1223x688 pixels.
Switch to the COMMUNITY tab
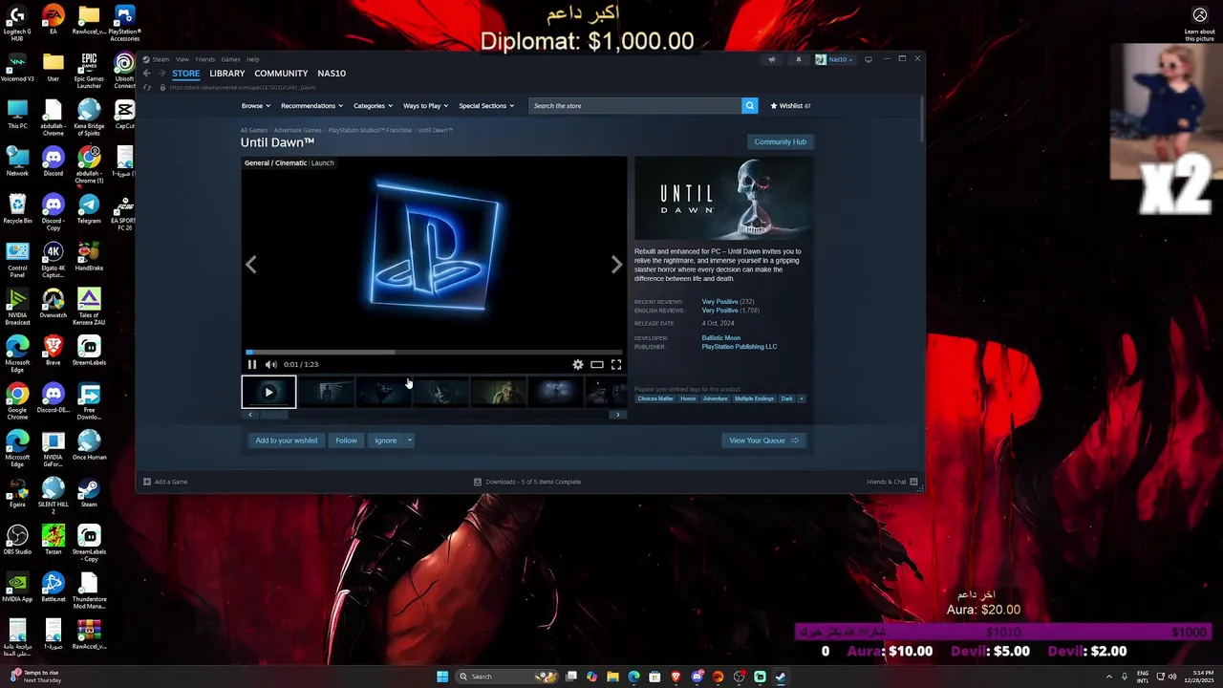coord(281,74)
